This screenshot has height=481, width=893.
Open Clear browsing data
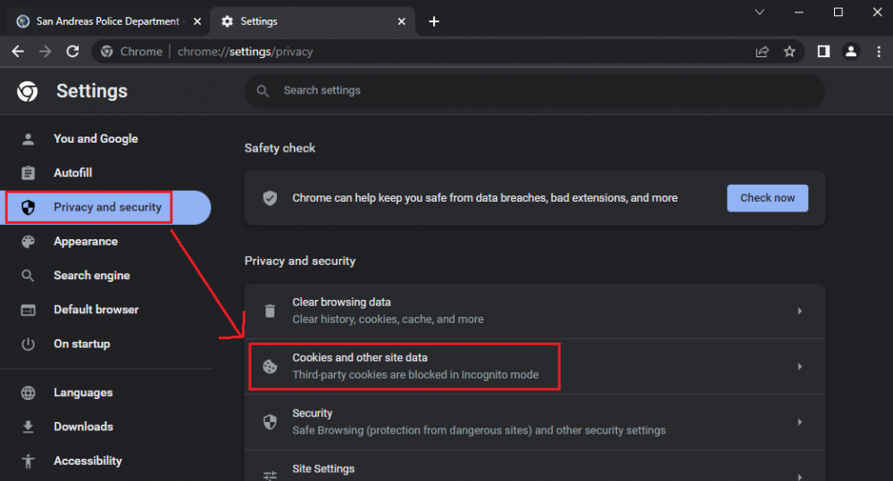pos(535,311)
